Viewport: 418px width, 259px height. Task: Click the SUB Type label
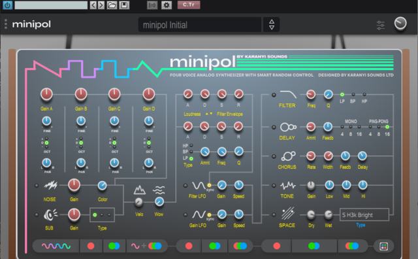point(102,228)
